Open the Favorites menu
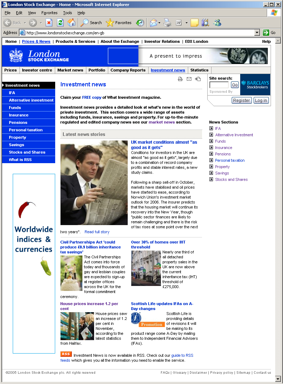The height and width of the screenshot is (384, 283). point(50,13)
